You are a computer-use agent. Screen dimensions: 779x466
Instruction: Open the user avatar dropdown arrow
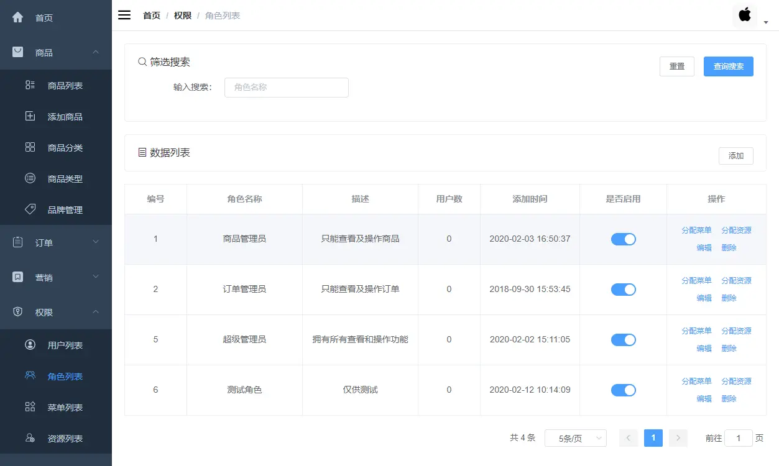tap(766, 22)
